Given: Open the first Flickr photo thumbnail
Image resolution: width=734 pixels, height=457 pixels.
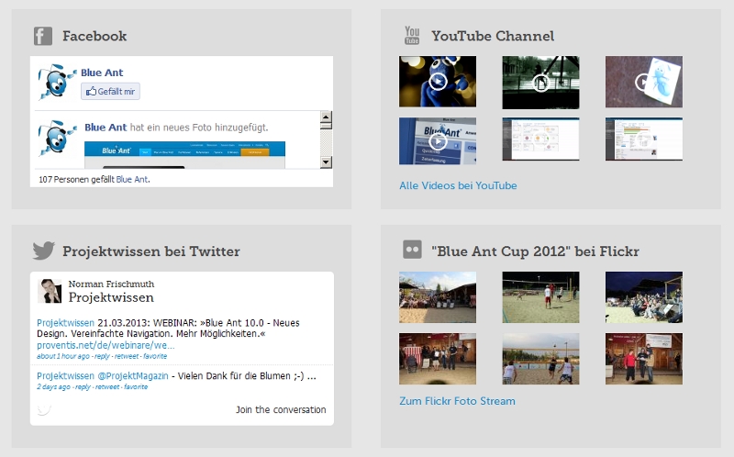Looking at the screenshot, I should tap(438, 296).
